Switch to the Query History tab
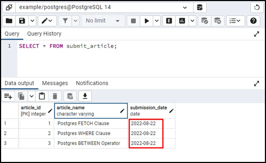This screenshot has width=266, height=163. click(x=44, y=34)
